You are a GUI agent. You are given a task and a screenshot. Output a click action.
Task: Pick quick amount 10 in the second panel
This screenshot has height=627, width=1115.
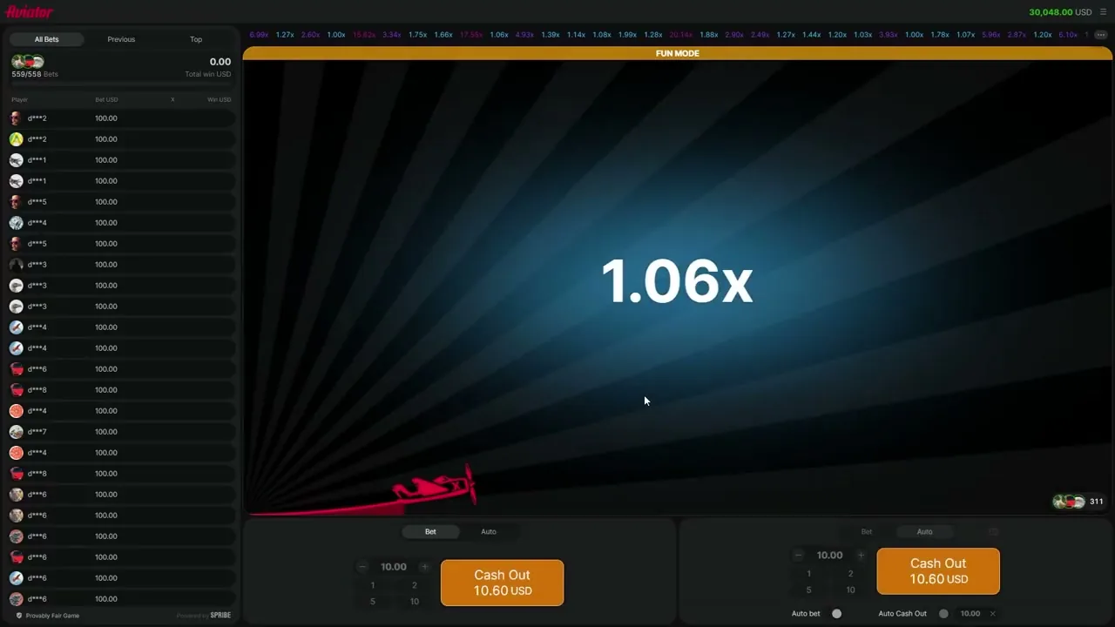tap(851, 590)
